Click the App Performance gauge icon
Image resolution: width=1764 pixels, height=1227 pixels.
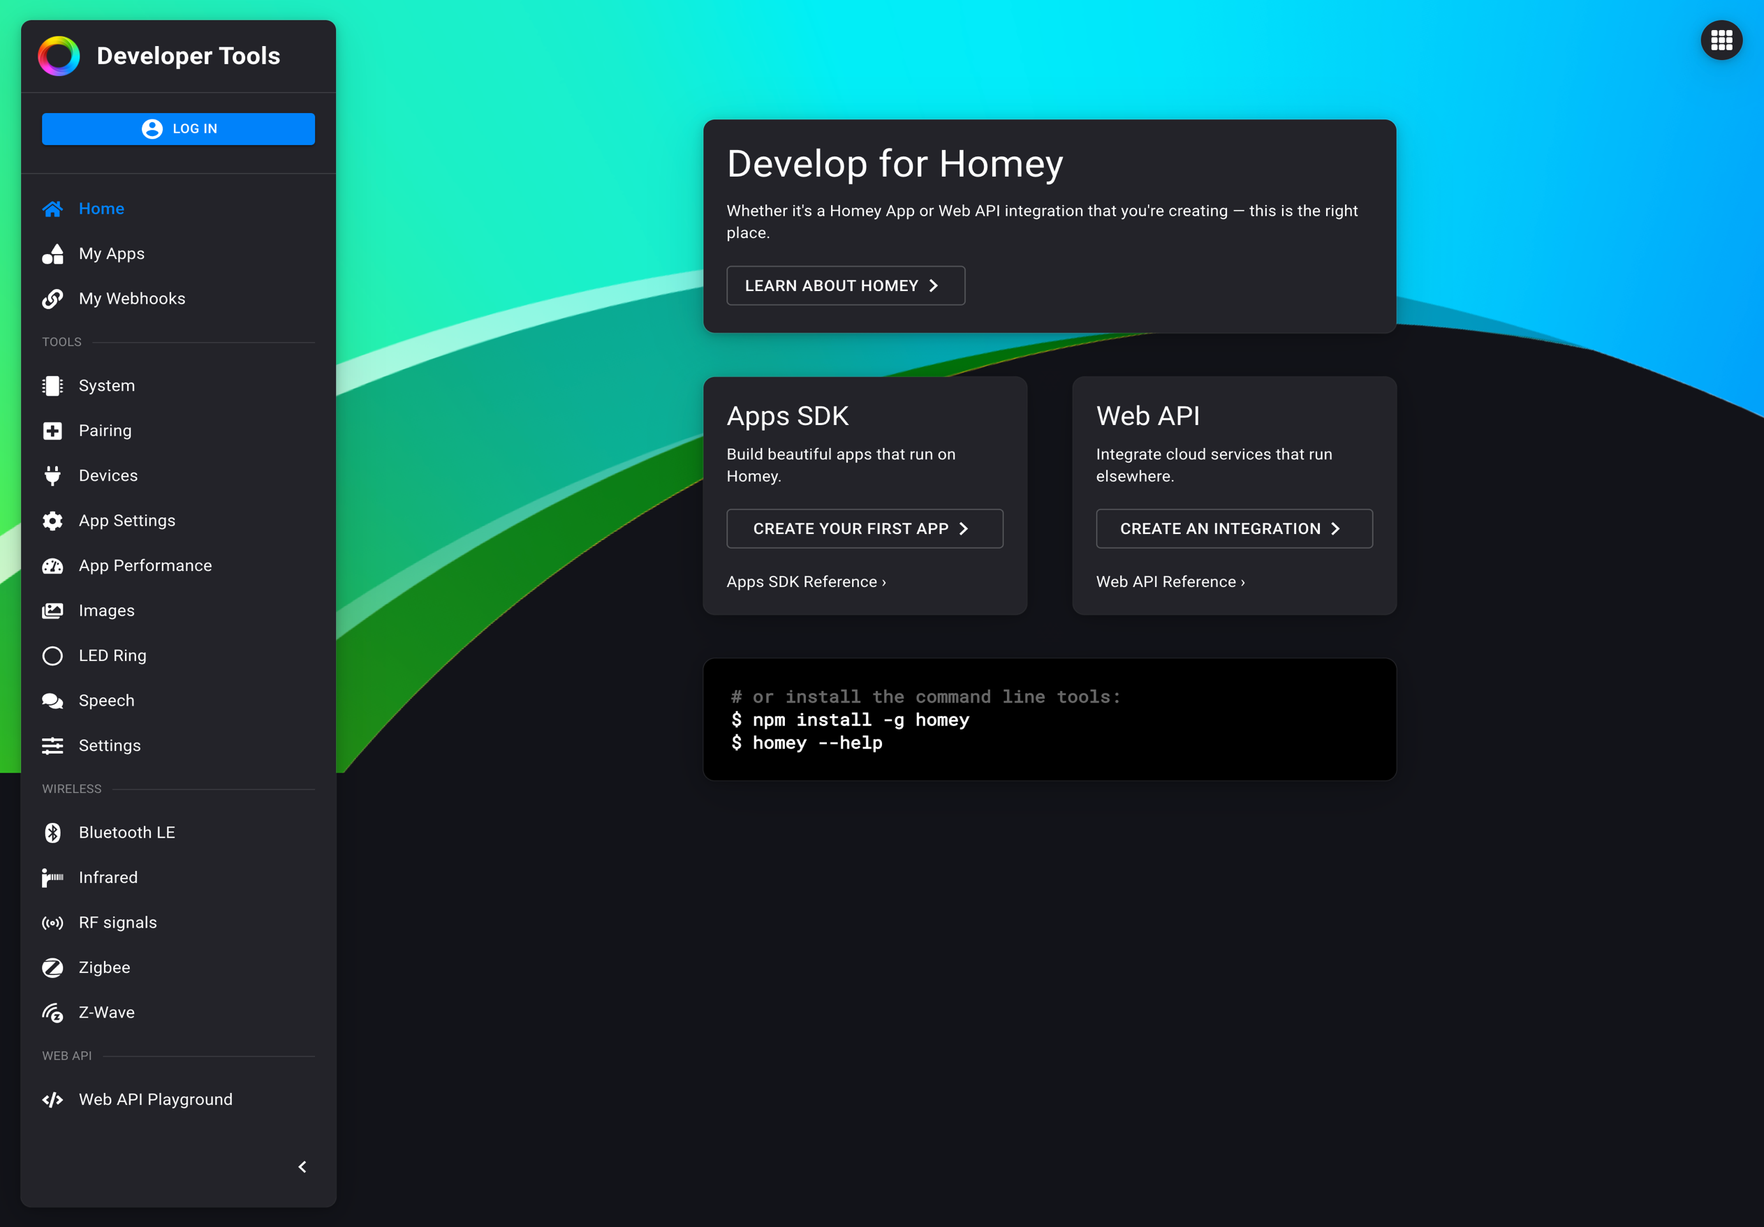coord(52,566)
